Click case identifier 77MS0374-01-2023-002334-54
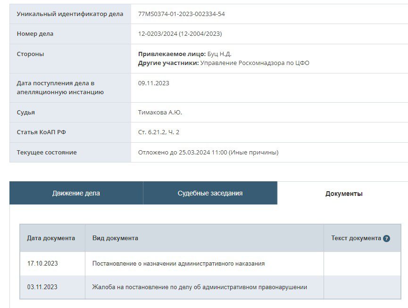Image resolution: width=408 pixels, height=308 pixels. click(x=181, y=14)
